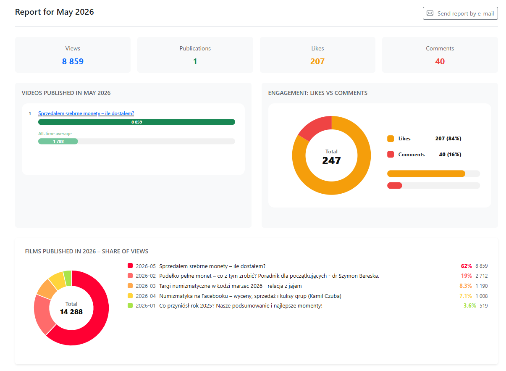Image resolution: width=506 pixels, height=371 pixels.
Task: Click the Publications stat card
Action: (x=195, y=55)
